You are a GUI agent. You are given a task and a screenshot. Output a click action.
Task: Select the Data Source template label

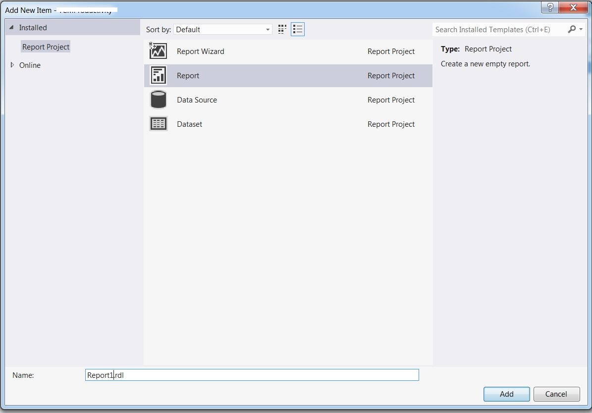pos(197,100)
